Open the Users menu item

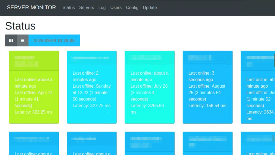pos(116,8)
